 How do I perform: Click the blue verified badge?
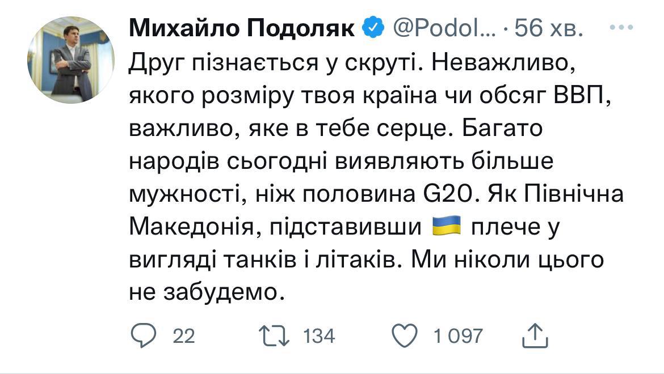point(373,27)
